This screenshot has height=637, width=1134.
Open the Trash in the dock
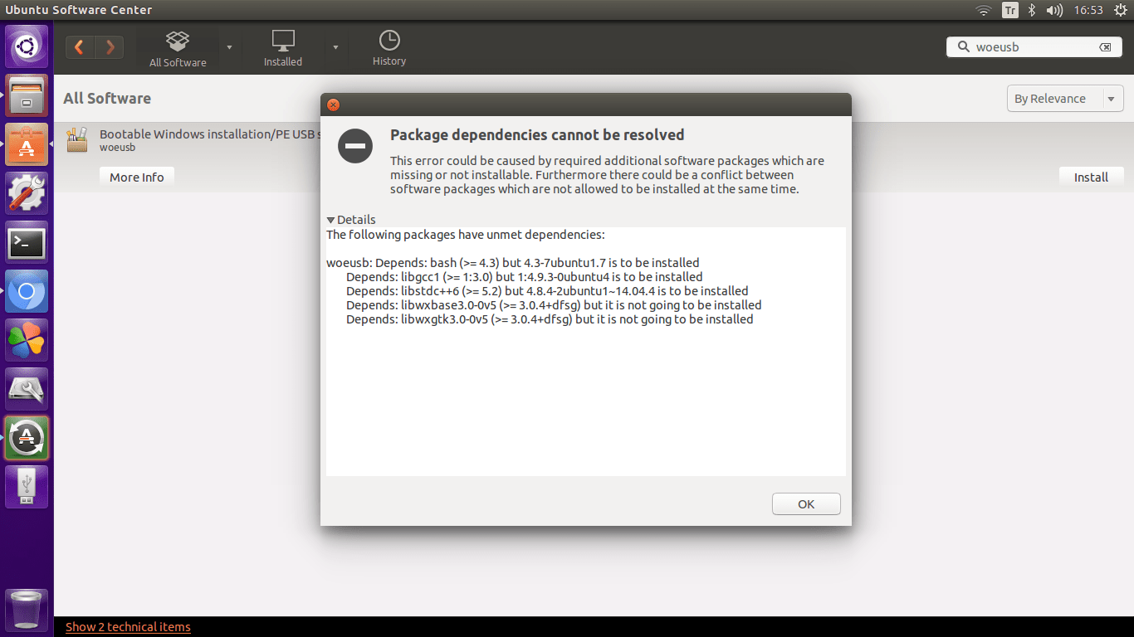(27, 610)
